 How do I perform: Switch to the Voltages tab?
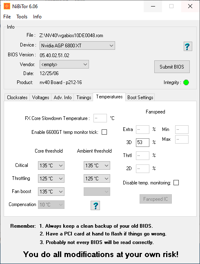click(40, 98)
